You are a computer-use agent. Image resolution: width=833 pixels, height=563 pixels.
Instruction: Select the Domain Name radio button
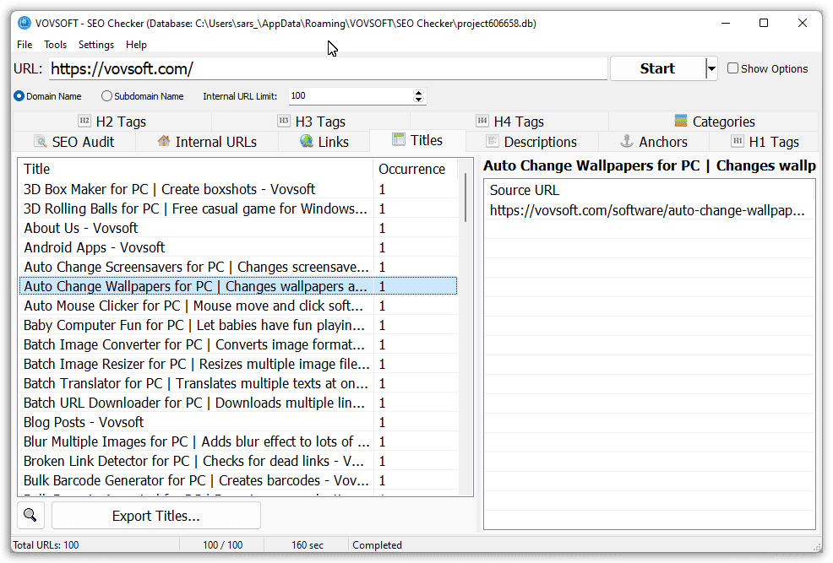point(19,96)
